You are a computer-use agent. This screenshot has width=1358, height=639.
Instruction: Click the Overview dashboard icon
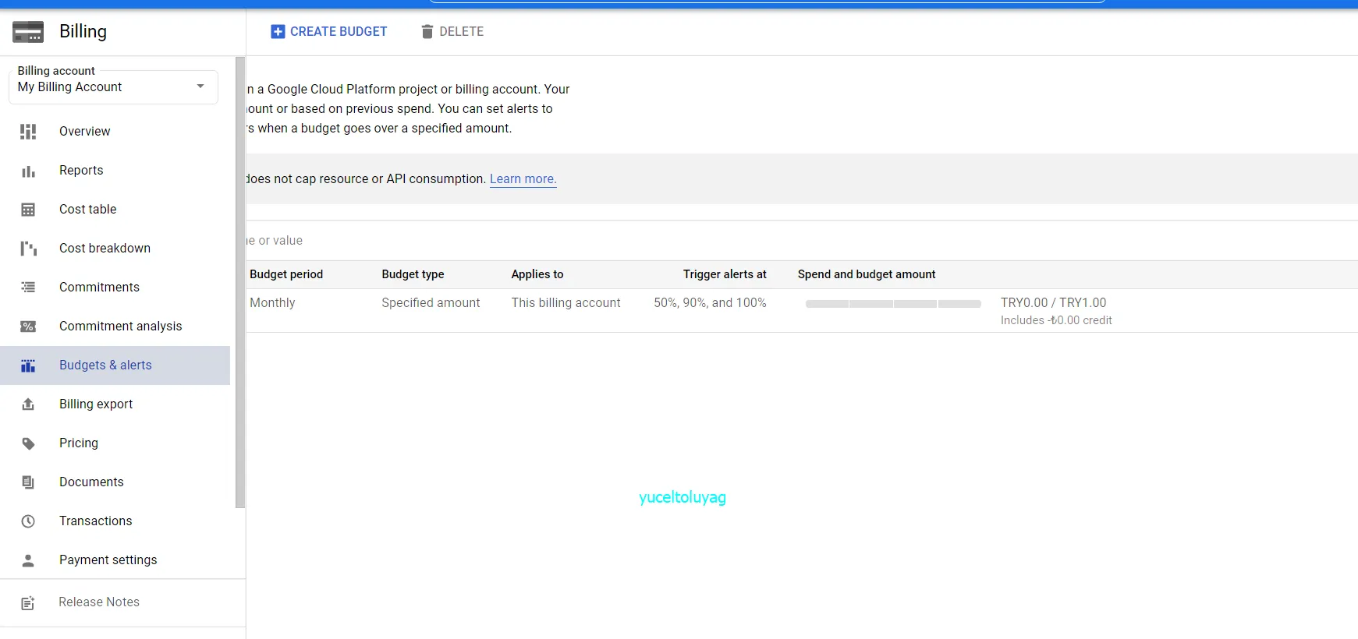(28, 132)
